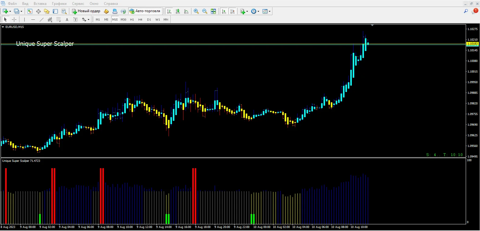
Task: Click the triangle beside EURUSD,M15
Action: click(3, 27)
